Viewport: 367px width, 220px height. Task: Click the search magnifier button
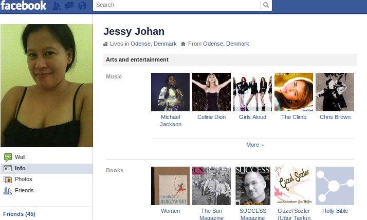point(266,5)
